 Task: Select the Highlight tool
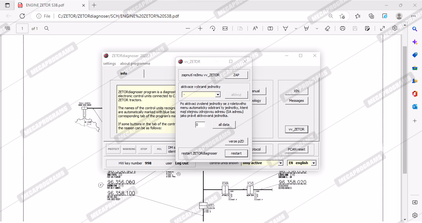pyautogui.click(x=306, y=28)
